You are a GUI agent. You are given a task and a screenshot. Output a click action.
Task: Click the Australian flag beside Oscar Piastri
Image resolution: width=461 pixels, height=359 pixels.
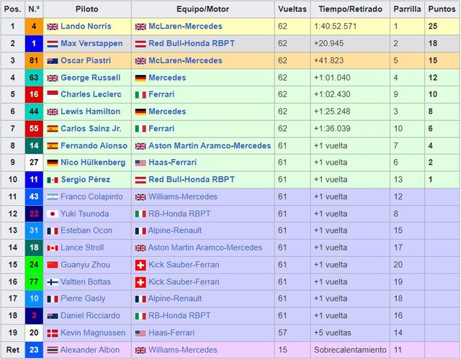click(x=53, y=60)
